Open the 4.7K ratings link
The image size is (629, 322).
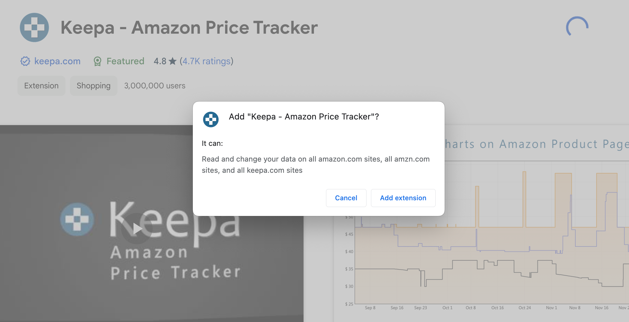coord(206,61)
